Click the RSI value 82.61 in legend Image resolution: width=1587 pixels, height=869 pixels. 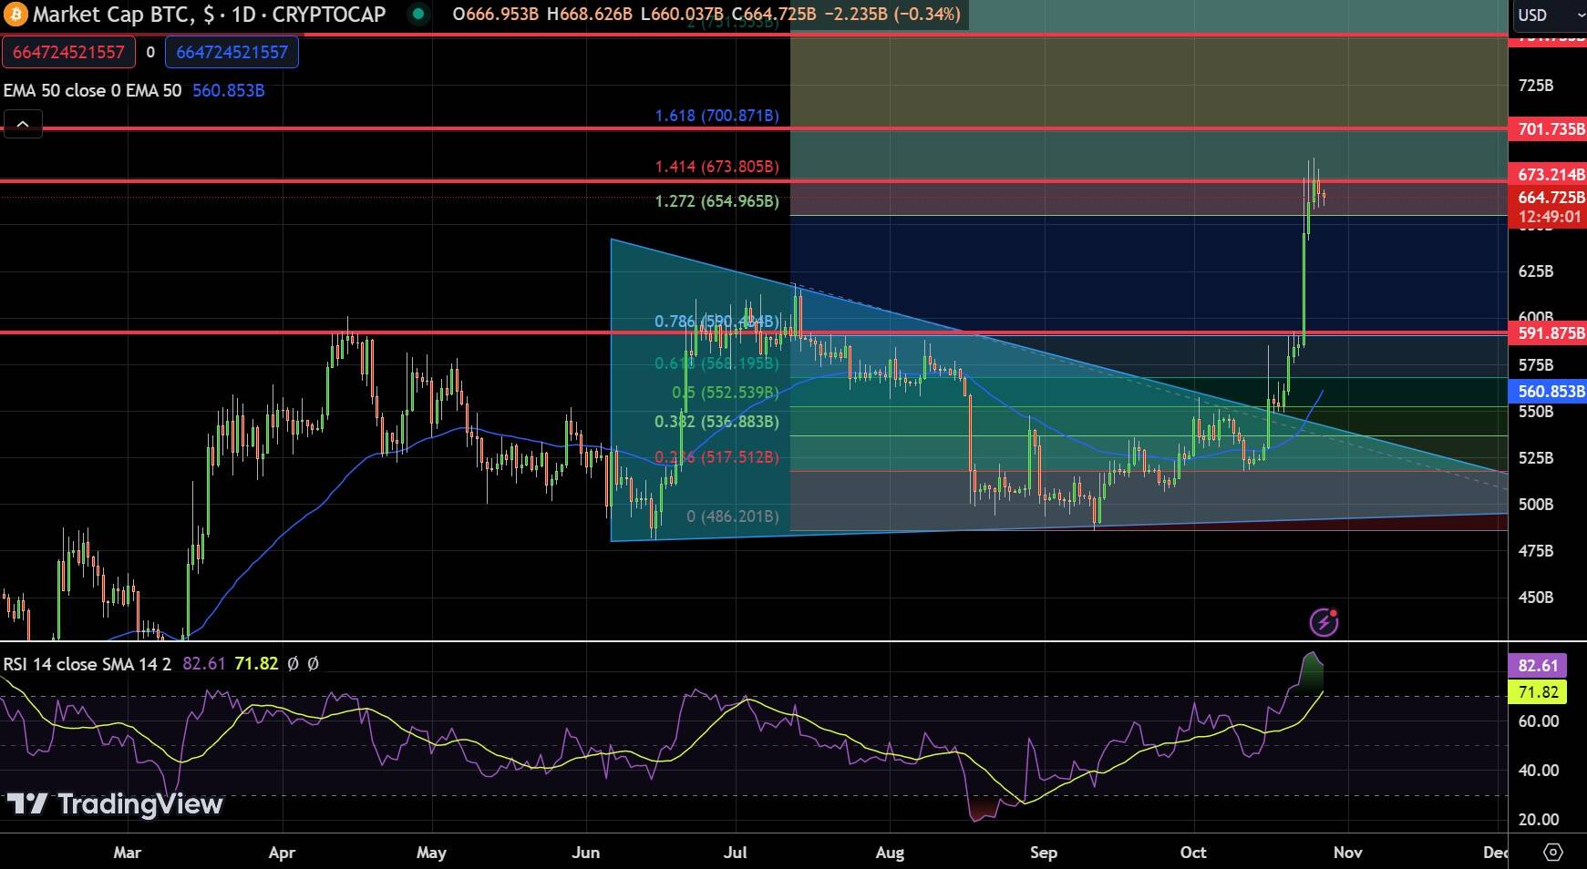(x=204, y=664)
